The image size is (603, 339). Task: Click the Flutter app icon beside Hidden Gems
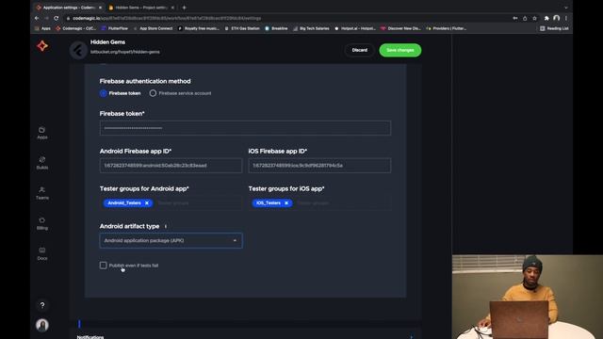[78, 50]
